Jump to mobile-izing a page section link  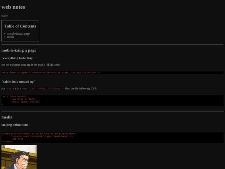click(18, 34)
